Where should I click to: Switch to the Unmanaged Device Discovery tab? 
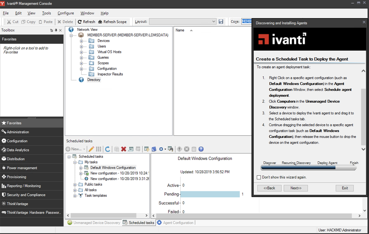94,223
